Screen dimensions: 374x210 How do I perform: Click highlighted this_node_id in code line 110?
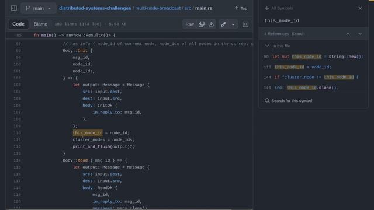pyautogui.click(x=88, y=133)
